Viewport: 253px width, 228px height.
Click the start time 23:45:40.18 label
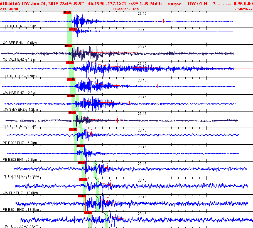(9, 9)
